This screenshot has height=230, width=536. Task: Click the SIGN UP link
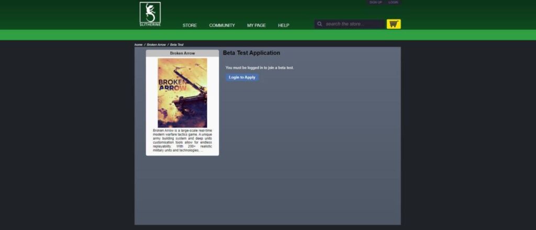(x=375, y=3)
